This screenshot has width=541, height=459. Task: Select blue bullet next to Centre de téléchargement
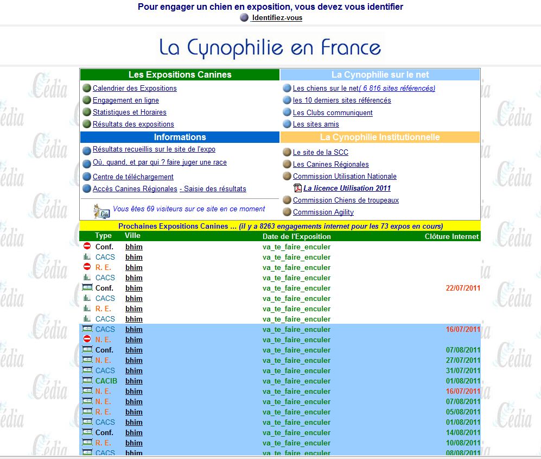[87, 177]
